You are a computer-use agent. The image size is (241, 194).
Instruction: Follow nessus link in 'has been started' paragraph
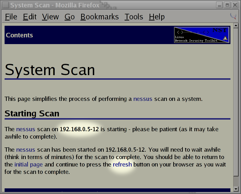tap(26, 150)
